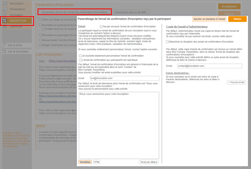Image resolution: width=251 pixels, height=169 pixels.
Task: Toggle Diriger l'internaute vers une page checkbox
Action: pyautogui.click(x=41, y=45)
